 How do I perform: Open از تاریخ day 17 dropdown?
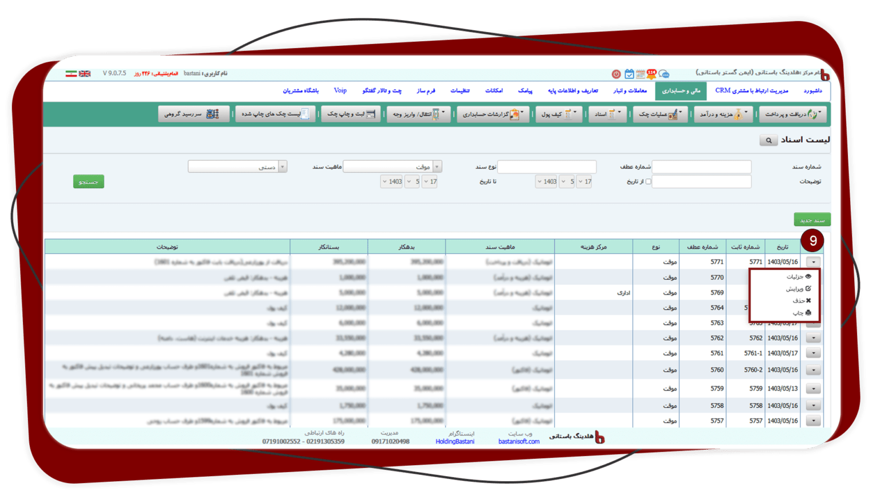pyautogui.click(x=584, y=182)
